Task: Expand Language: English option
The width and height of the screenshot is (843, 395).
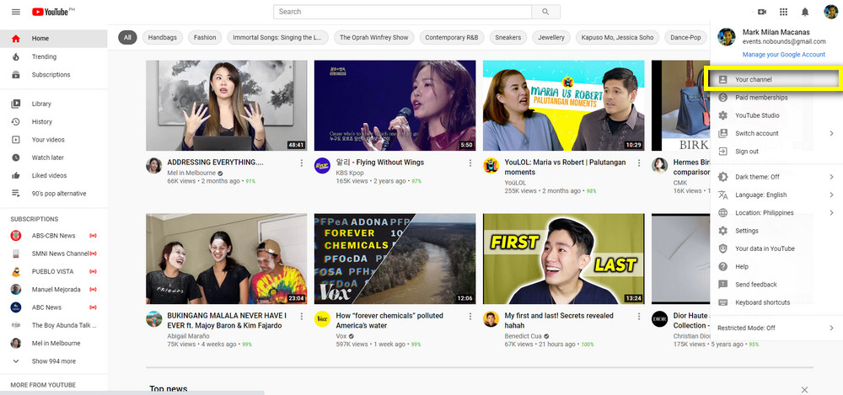Action: click(776, 195)
